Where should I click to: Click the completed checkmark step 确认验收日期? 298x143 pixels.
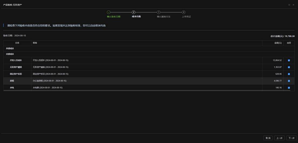coord(109,12)
